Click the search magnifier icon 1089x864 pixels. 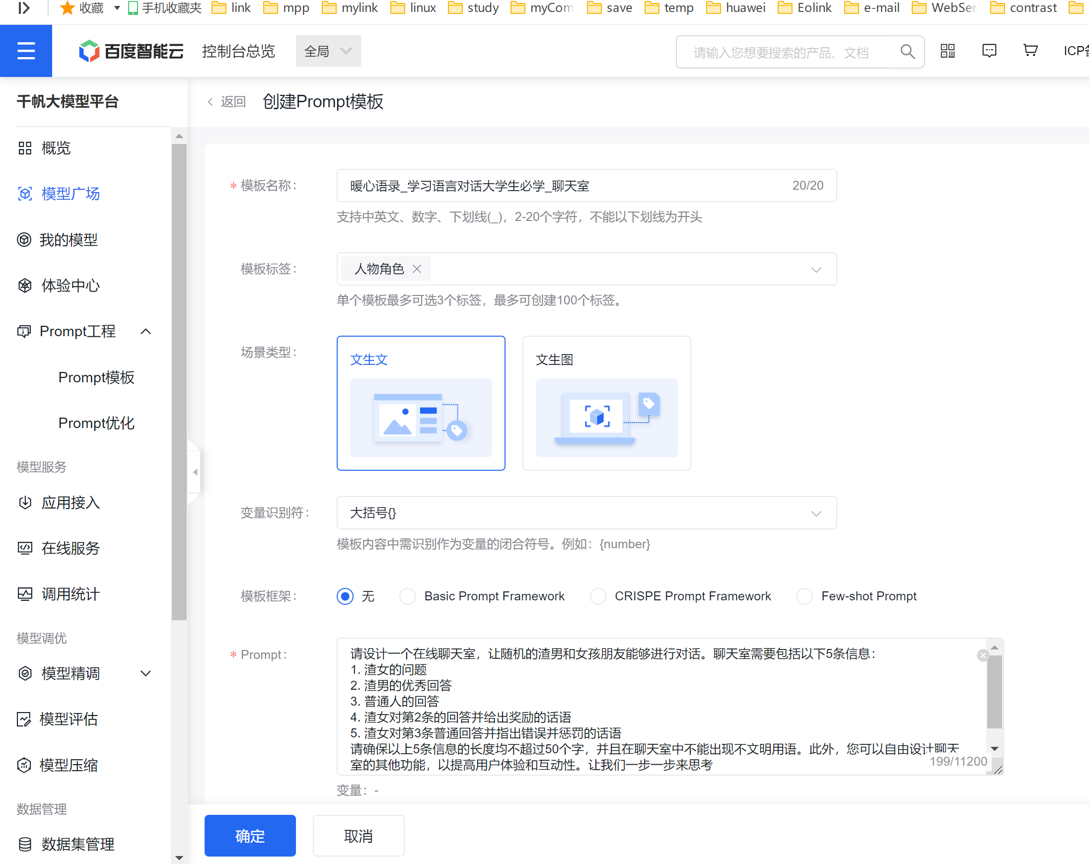(907, 52)
